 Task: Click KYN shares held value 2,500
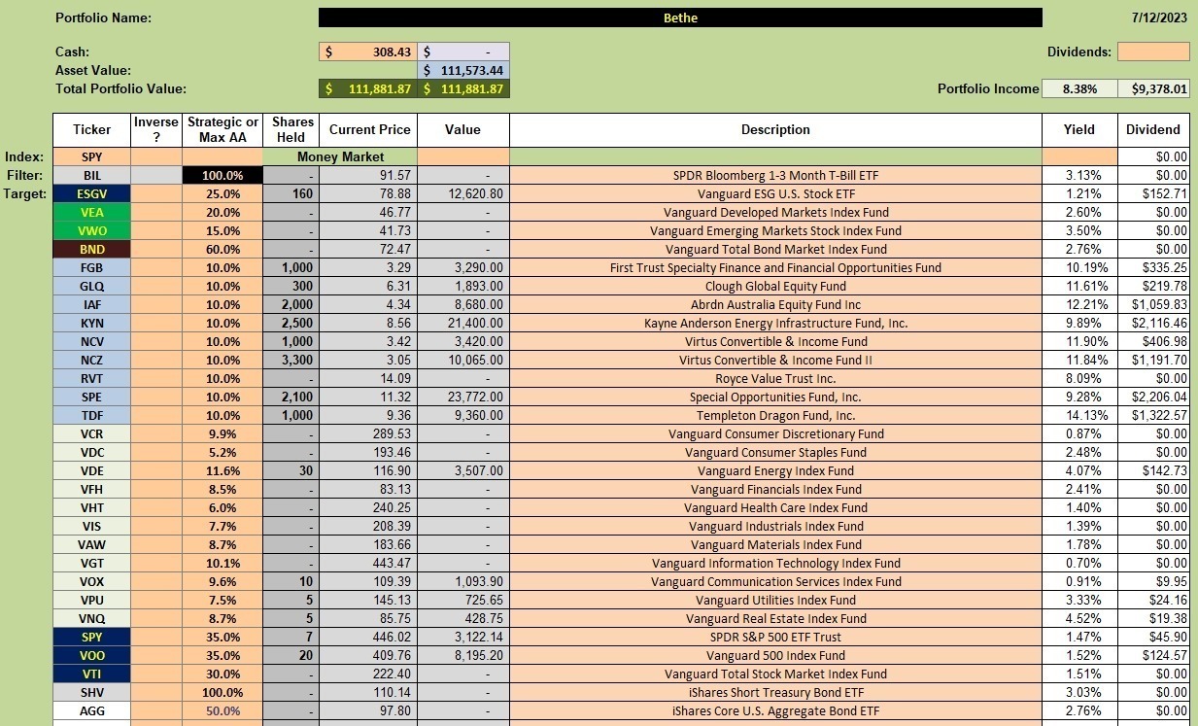coord(291,323)
